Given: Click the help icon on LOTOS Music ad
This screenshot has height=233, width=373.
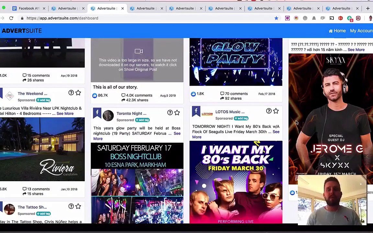Looking at the screenshot, I should pos(269,111).
